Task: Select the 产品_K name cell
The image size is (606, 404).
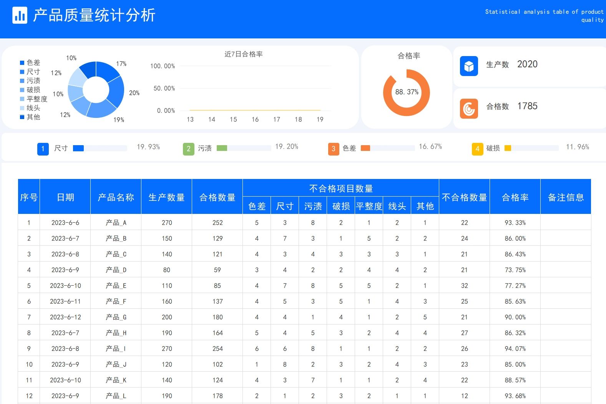Action: [x=116, y=380]
